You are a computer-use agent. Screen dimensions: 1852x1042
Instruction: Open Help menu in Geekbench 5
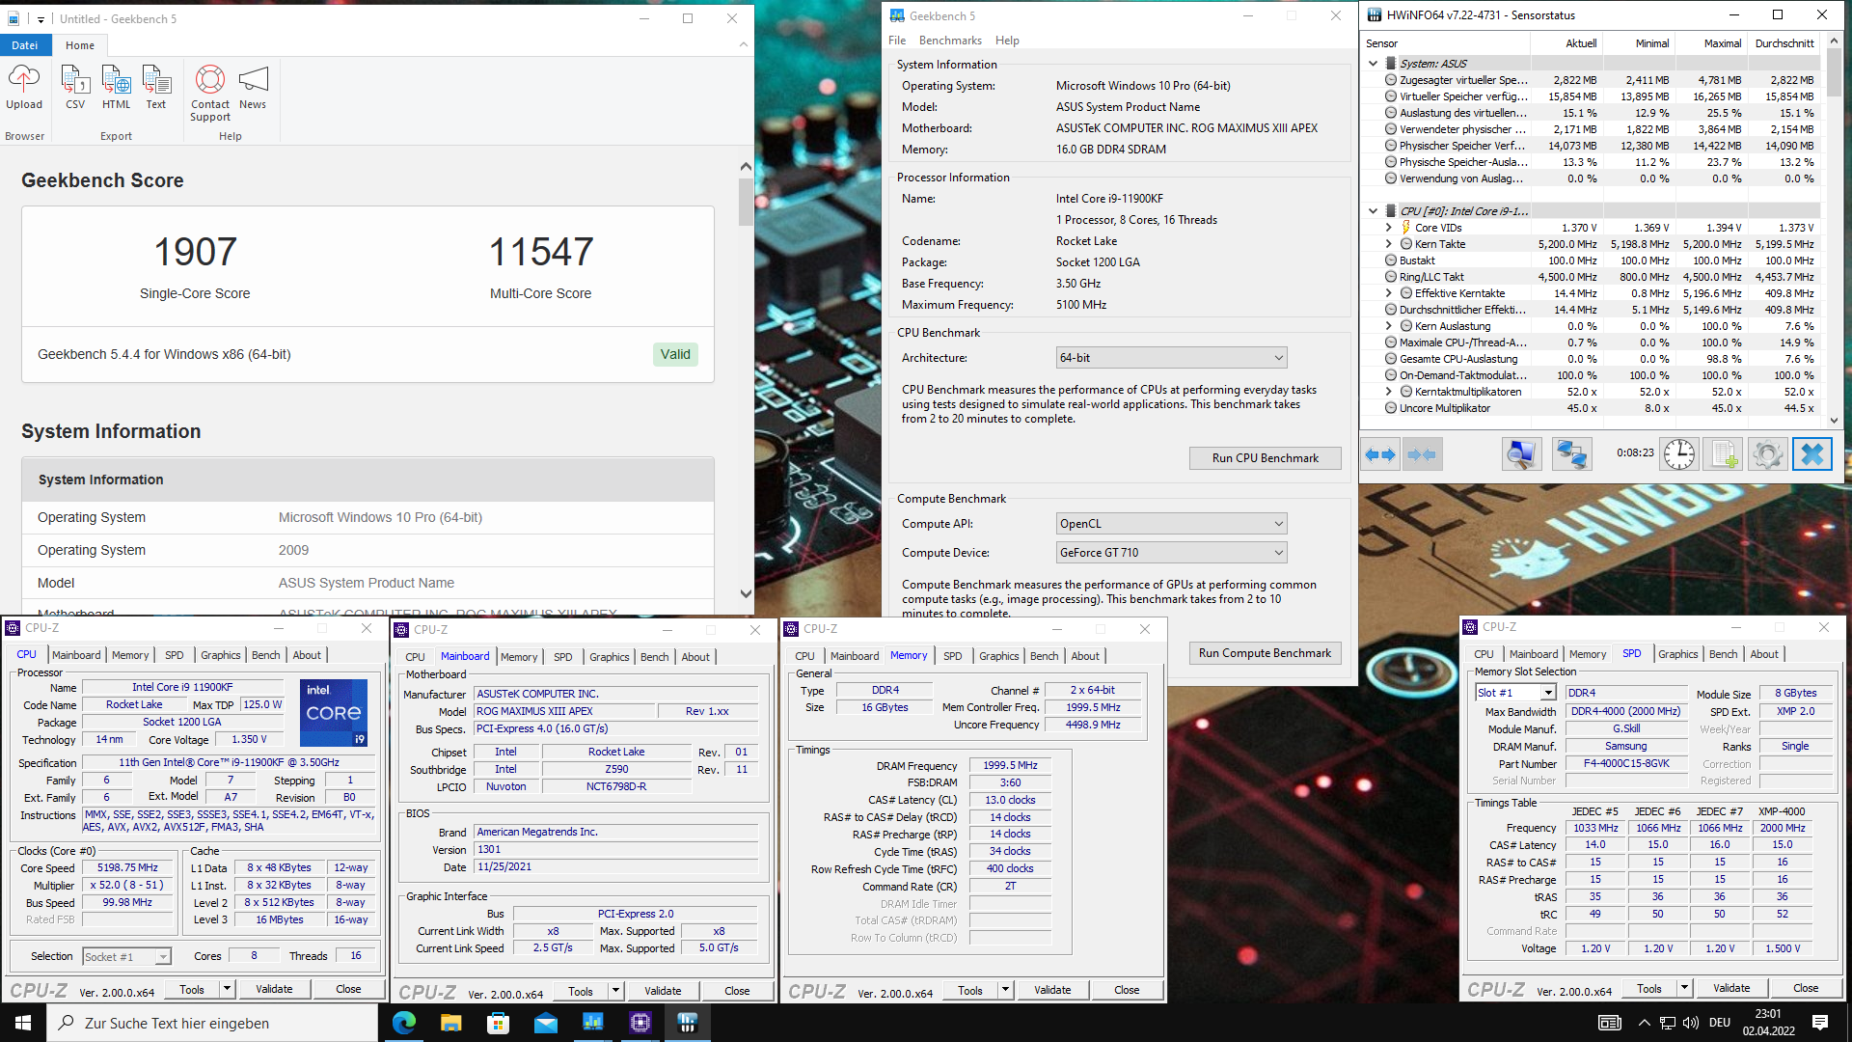(x=1007, y=41)
